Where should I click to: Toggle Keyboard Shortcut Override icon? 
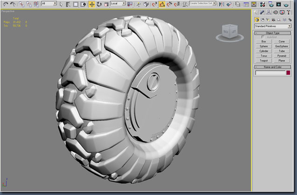(x=146, y=4)
